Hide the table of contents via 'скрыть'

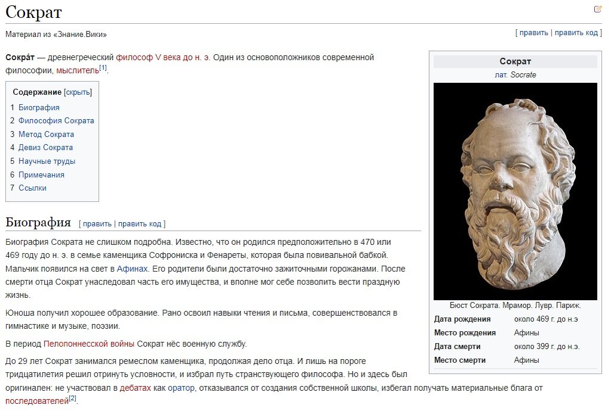click(x=78, y=92)
